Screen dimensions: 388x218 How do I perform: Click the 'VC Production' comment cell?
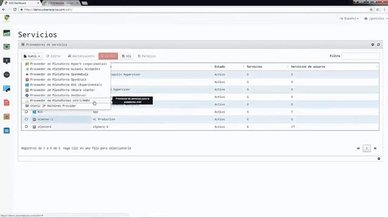[x=104, y=119]
